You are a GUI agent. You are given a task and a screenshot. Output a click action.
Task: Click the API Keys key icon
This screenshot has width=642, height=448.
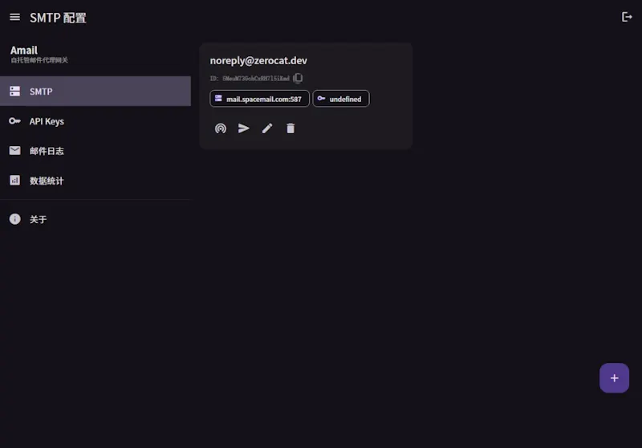[14, 120]
